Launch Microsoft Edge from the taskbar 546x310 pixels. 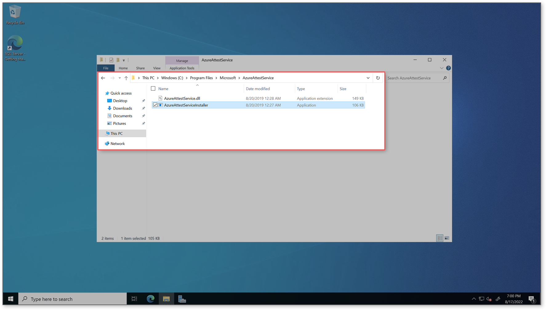click(151, 299)
